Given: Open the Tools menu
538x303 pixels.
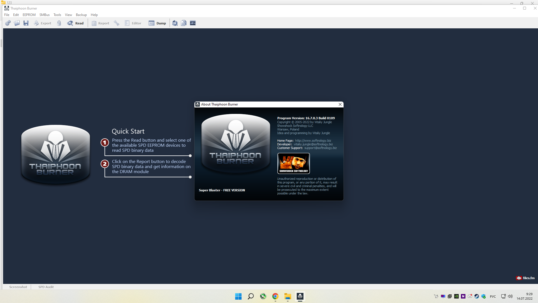Looking at the screenshot, I should (x=57, y=15).
